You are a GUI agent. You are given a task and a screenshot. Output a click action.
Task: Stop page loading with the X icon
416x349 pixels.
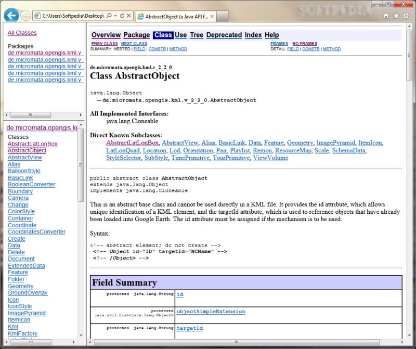pyautogui.click(x=129, y=16)
